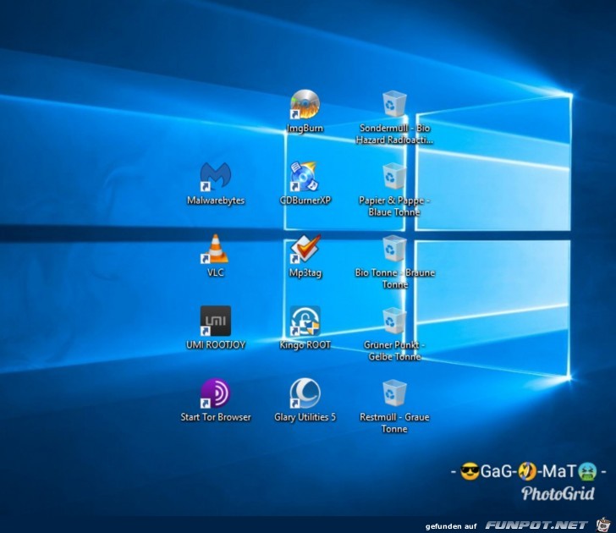Select the Bio Tonne recycle bin icon
Screen dimensions: 616x533
click(x=394, y=248)
